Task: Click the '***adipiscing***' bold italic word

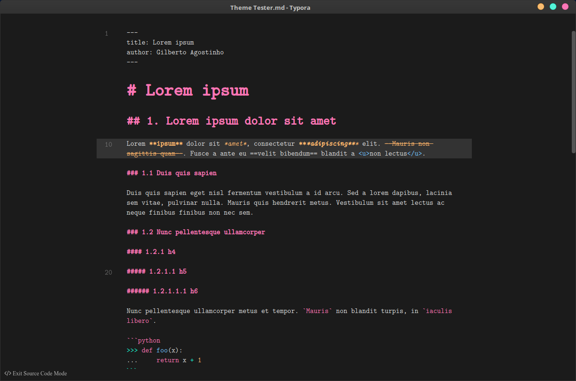Action: (328, 144)
